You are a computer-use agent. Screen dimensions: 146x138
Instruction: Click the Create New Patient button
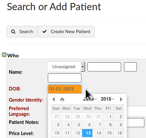click(66, 32)
